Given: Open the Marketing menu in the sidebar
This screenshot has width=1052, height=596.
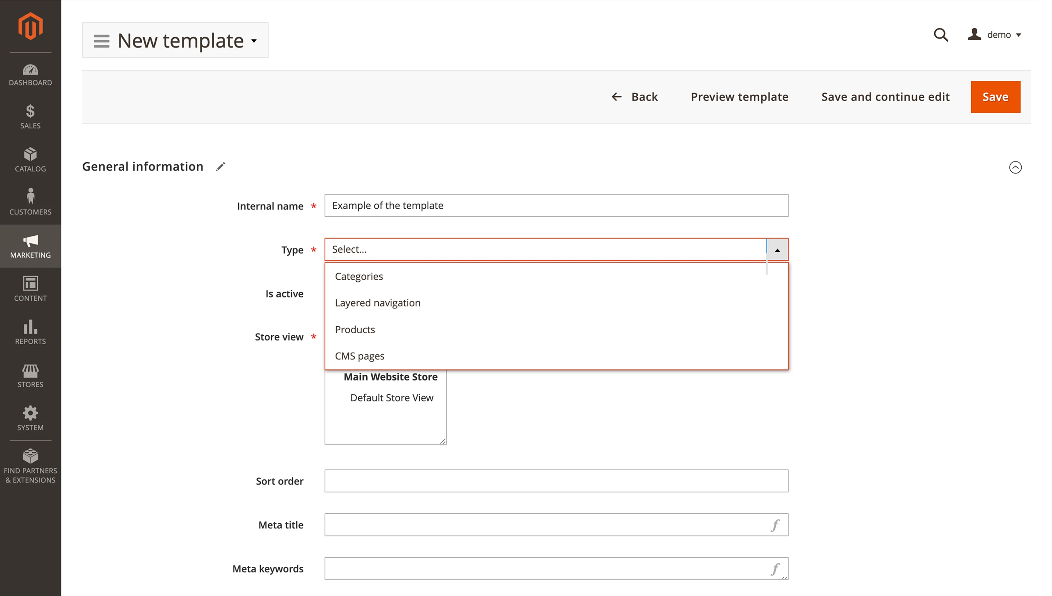Looking at the screenshot, I should coord(30,246).
